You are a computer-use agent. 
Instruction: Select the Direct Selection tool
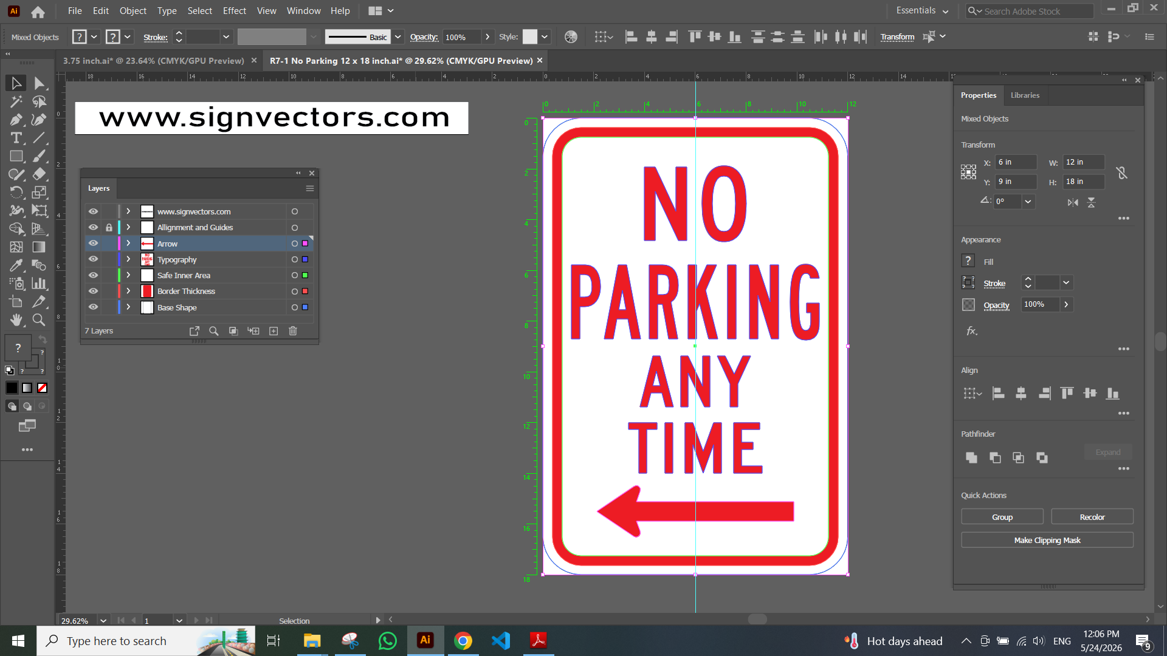tap(40, 83)
